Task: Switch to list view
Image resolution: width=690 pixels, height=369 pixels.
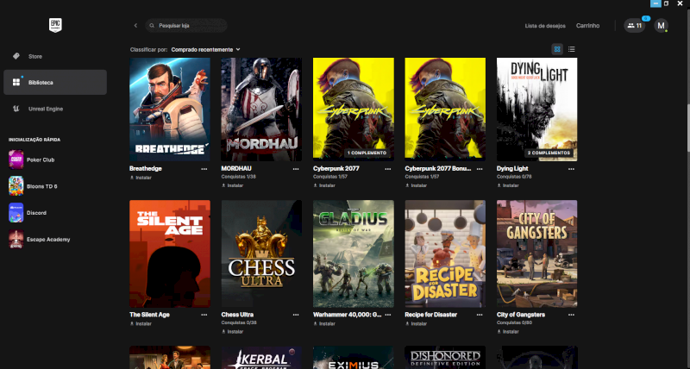Action: (x=571, y=49)
